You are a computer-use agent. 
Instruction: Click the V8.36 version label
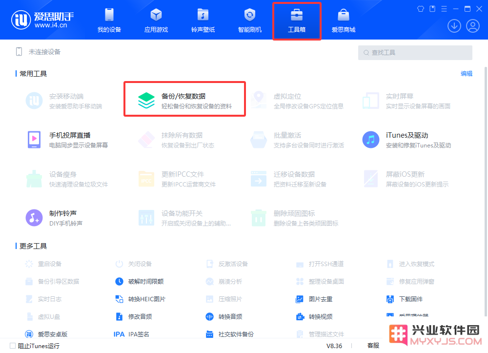point(334,346)
